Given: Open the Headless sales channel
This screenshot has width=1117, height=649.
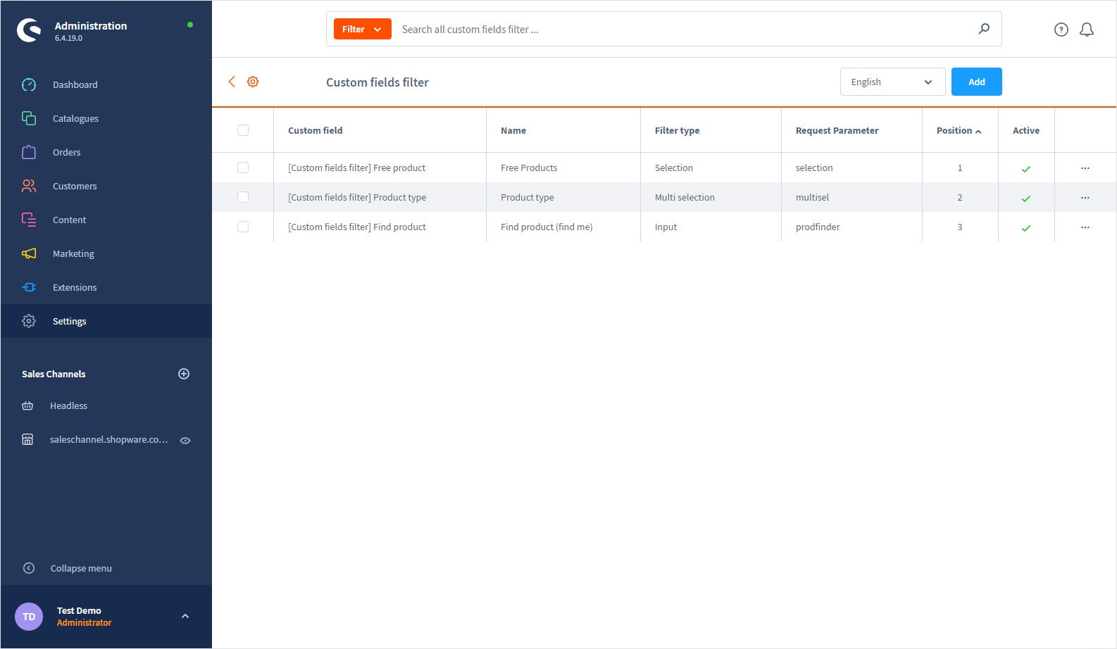Looking at the screenshot, I should 68,405.
